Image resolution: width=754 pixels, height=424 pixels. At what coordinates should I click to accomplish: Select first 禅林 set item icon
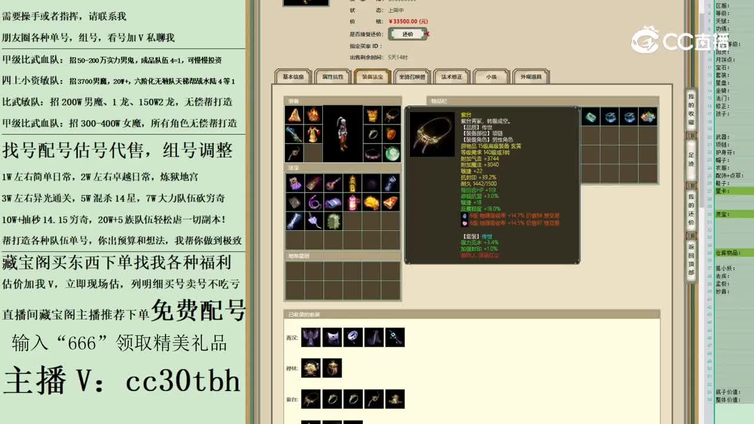[310, 368]
